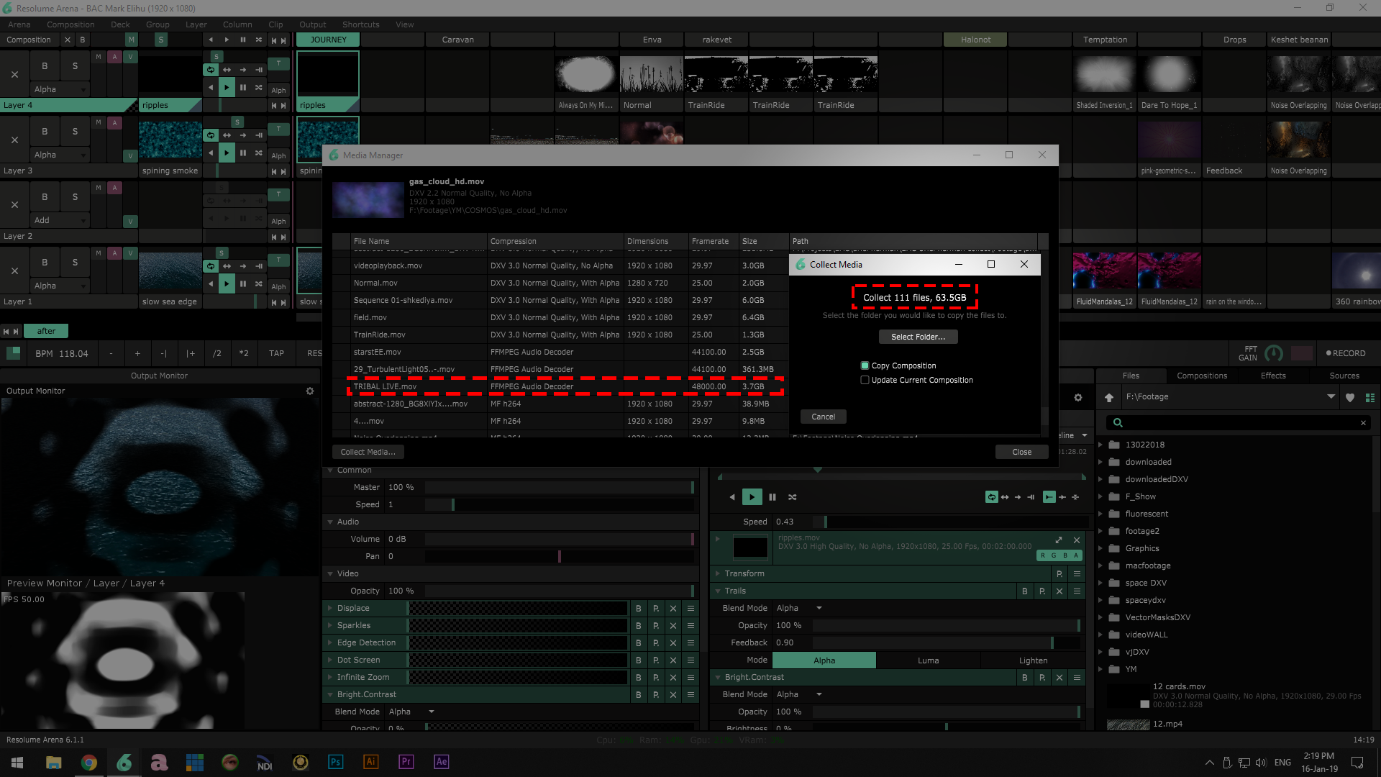Expand the Transform section of the clip
Image resolution: width=1381 pixels, height=777 pixels.
pyautogui.click(x=718, y=573)
